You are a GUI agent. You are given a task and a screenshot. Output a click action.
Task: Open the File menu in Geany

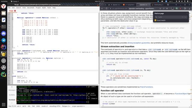coord(9,8)
